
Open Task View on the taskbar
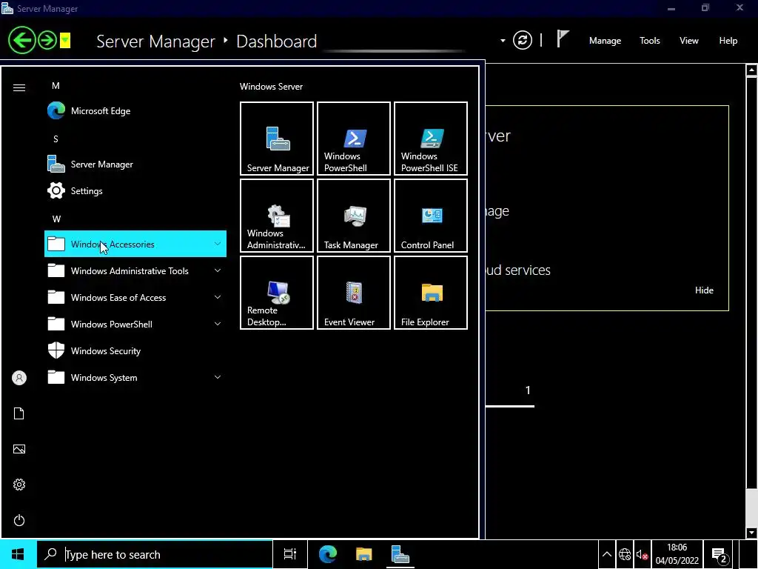[x=289, y=554]
